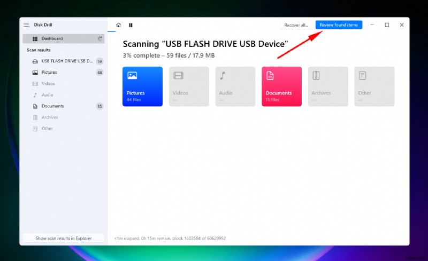Click the 59 badge on the USB drive row

pos(100,61)
